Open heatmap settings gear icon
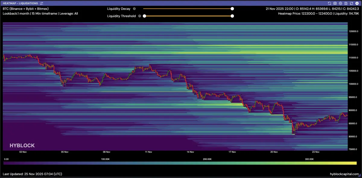Screen dimensions: 362x178 click(x=340, y=3)
